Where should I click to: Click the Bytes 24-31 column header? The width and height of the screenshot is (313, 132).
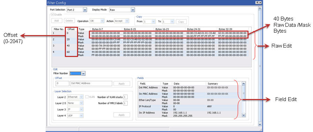click(201, 29)
